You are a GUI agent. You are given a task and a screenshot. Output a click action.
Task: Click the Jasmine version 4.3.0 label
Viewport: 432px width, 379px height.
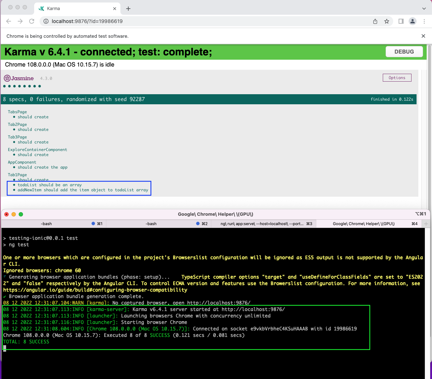[x=46, y=78]
